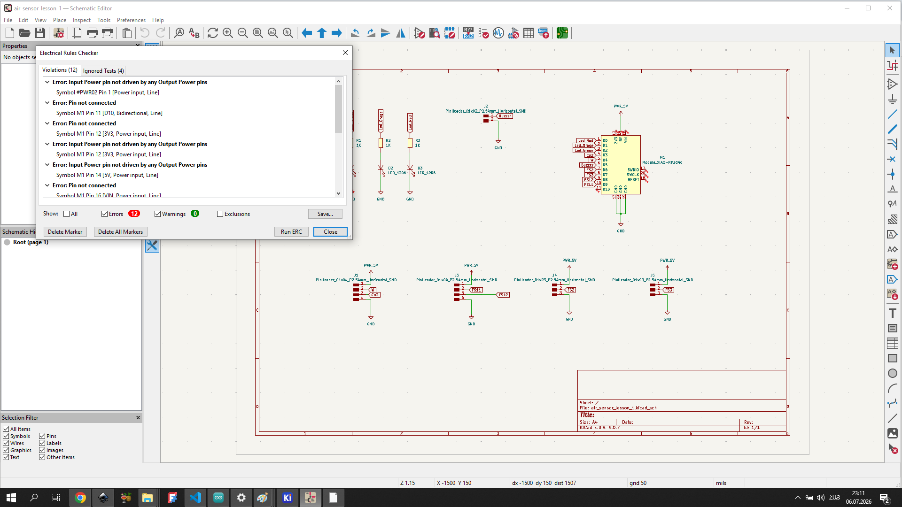
Task: Click the Annotate schematic R?? to R42 icon
Action: coord(468,33)
